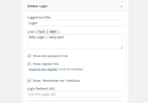Focus the Logged-out title input field
This screenshot has height=103, width=148.
[75, 23]
